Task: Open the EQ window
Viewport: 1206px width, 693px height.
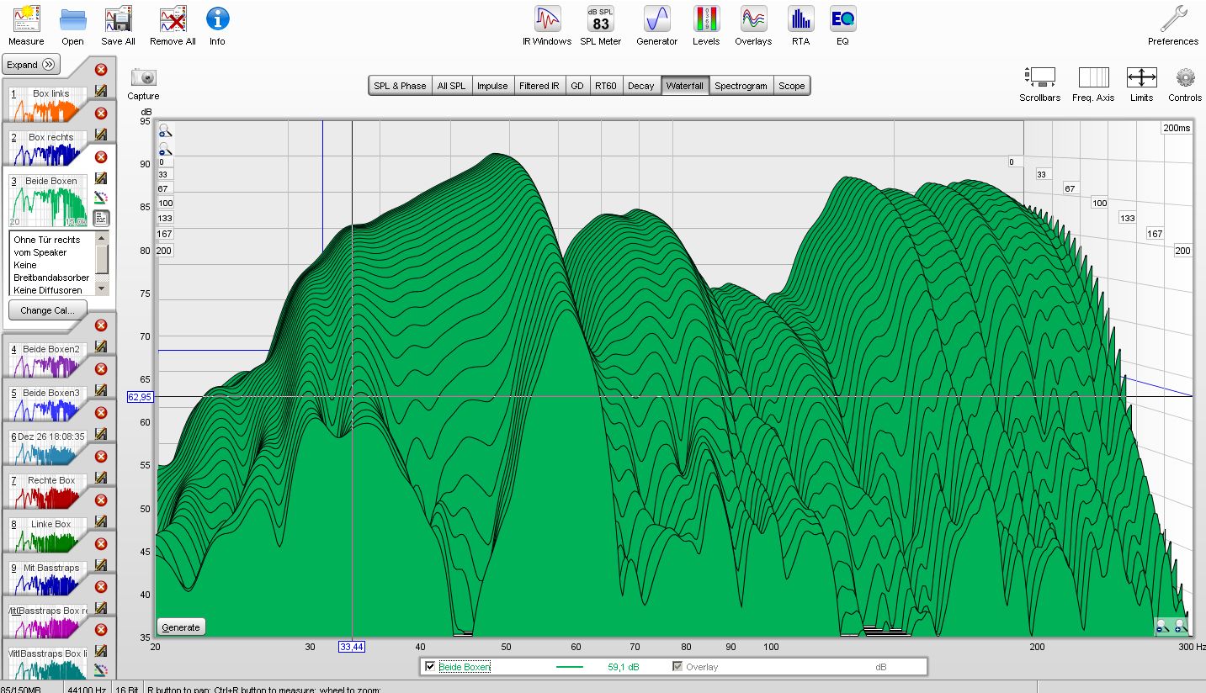Action: (x=842, y=25)
